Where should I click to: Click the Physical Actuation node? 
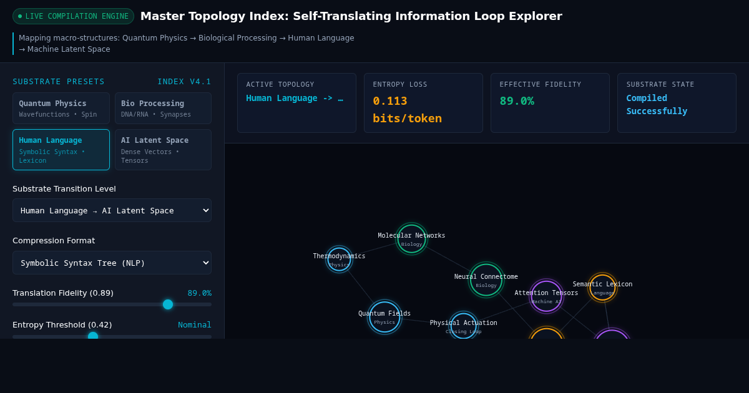pos(464,326)
